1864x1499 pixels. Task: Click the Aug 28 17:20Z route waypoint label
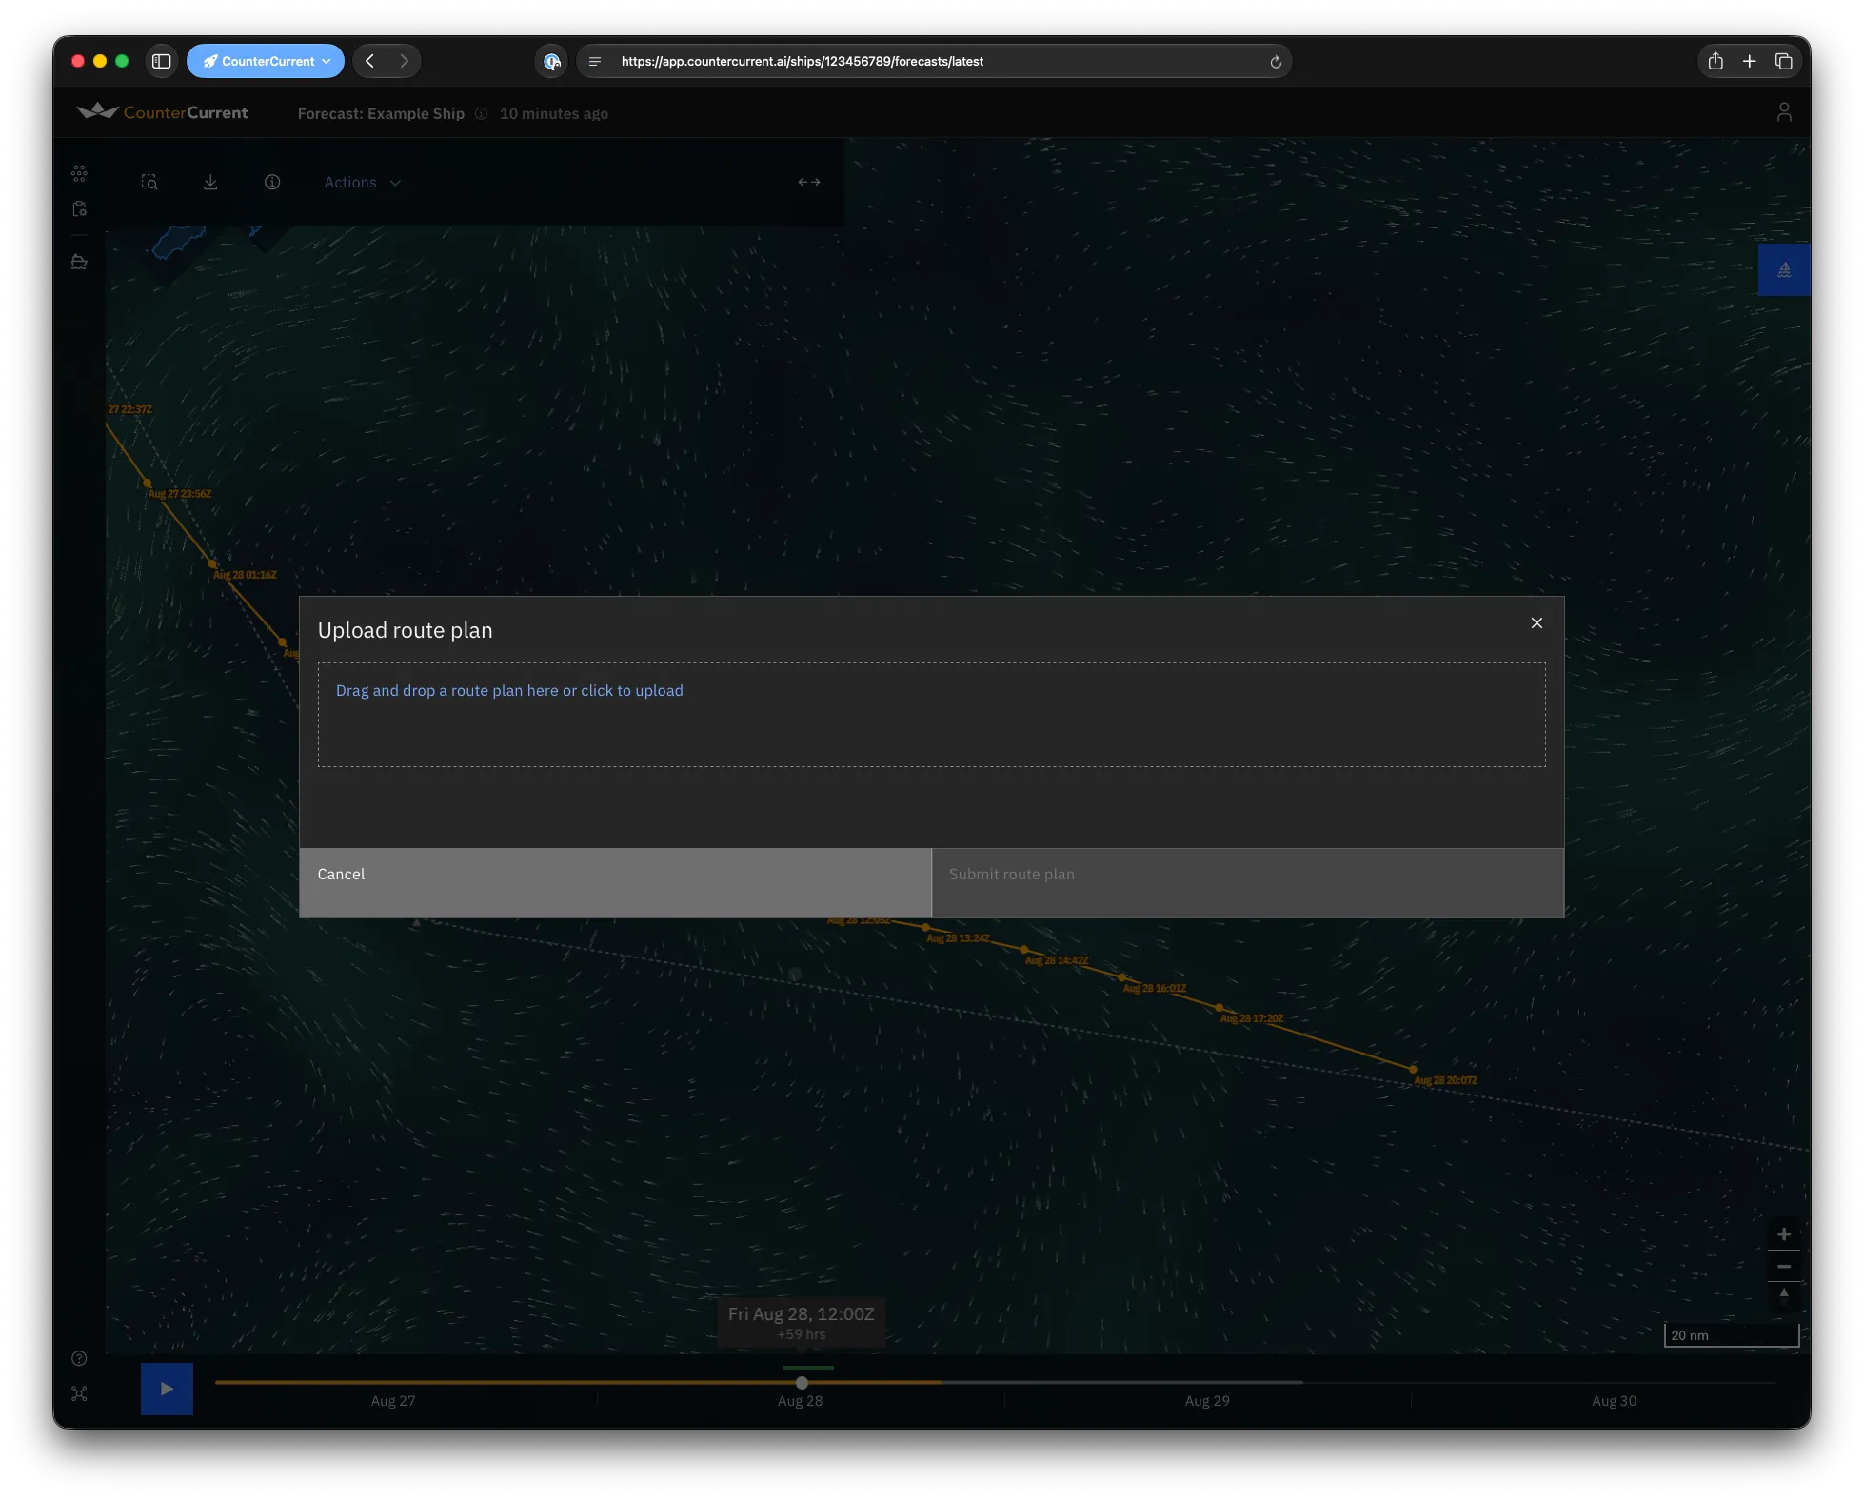pos(1252,1018)
